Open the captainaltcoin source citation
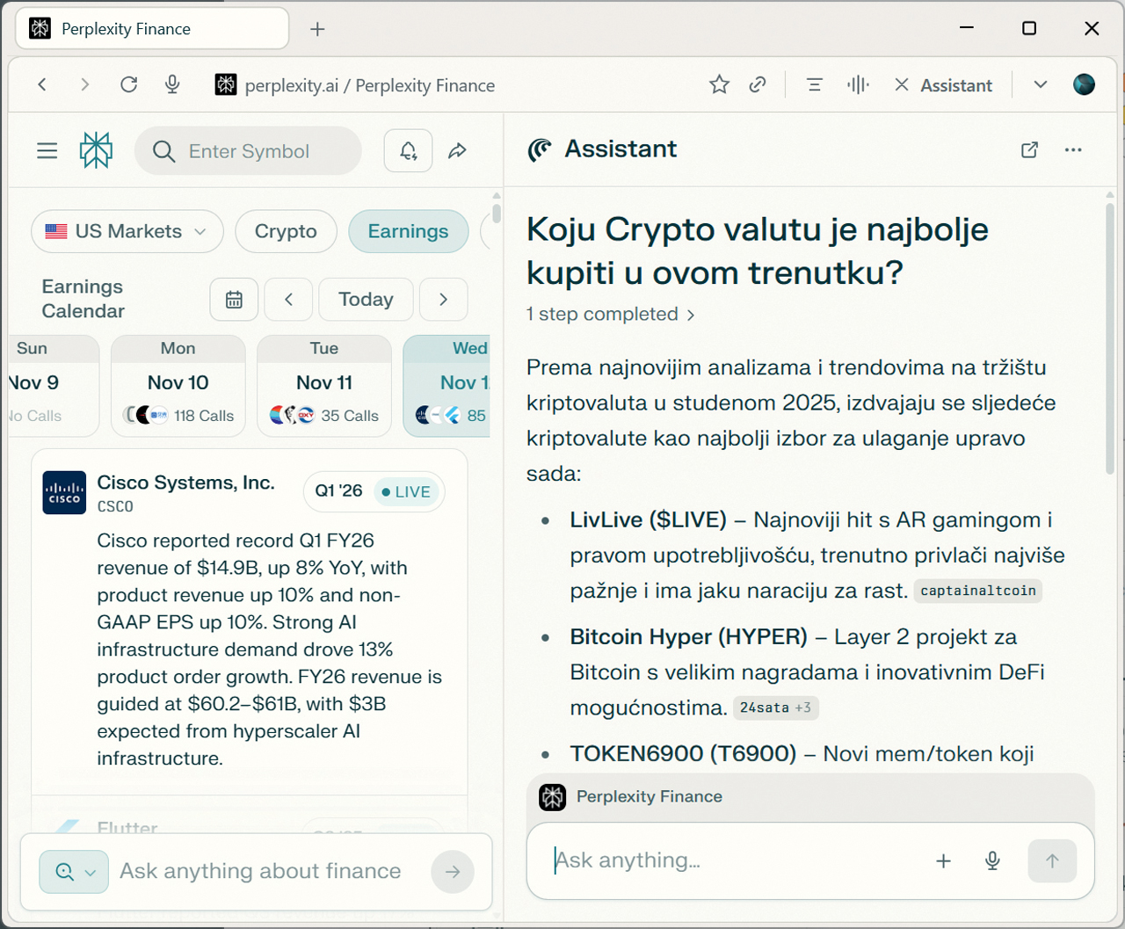 pos(977,591)
